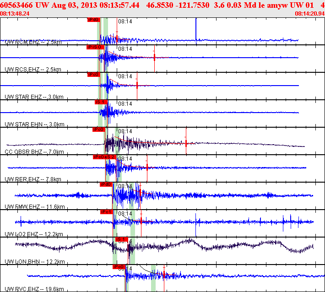Click the 'UW LON BHN -- 12.2km' station label
This screenshot has width=325, height=292.
click(35, 261)
